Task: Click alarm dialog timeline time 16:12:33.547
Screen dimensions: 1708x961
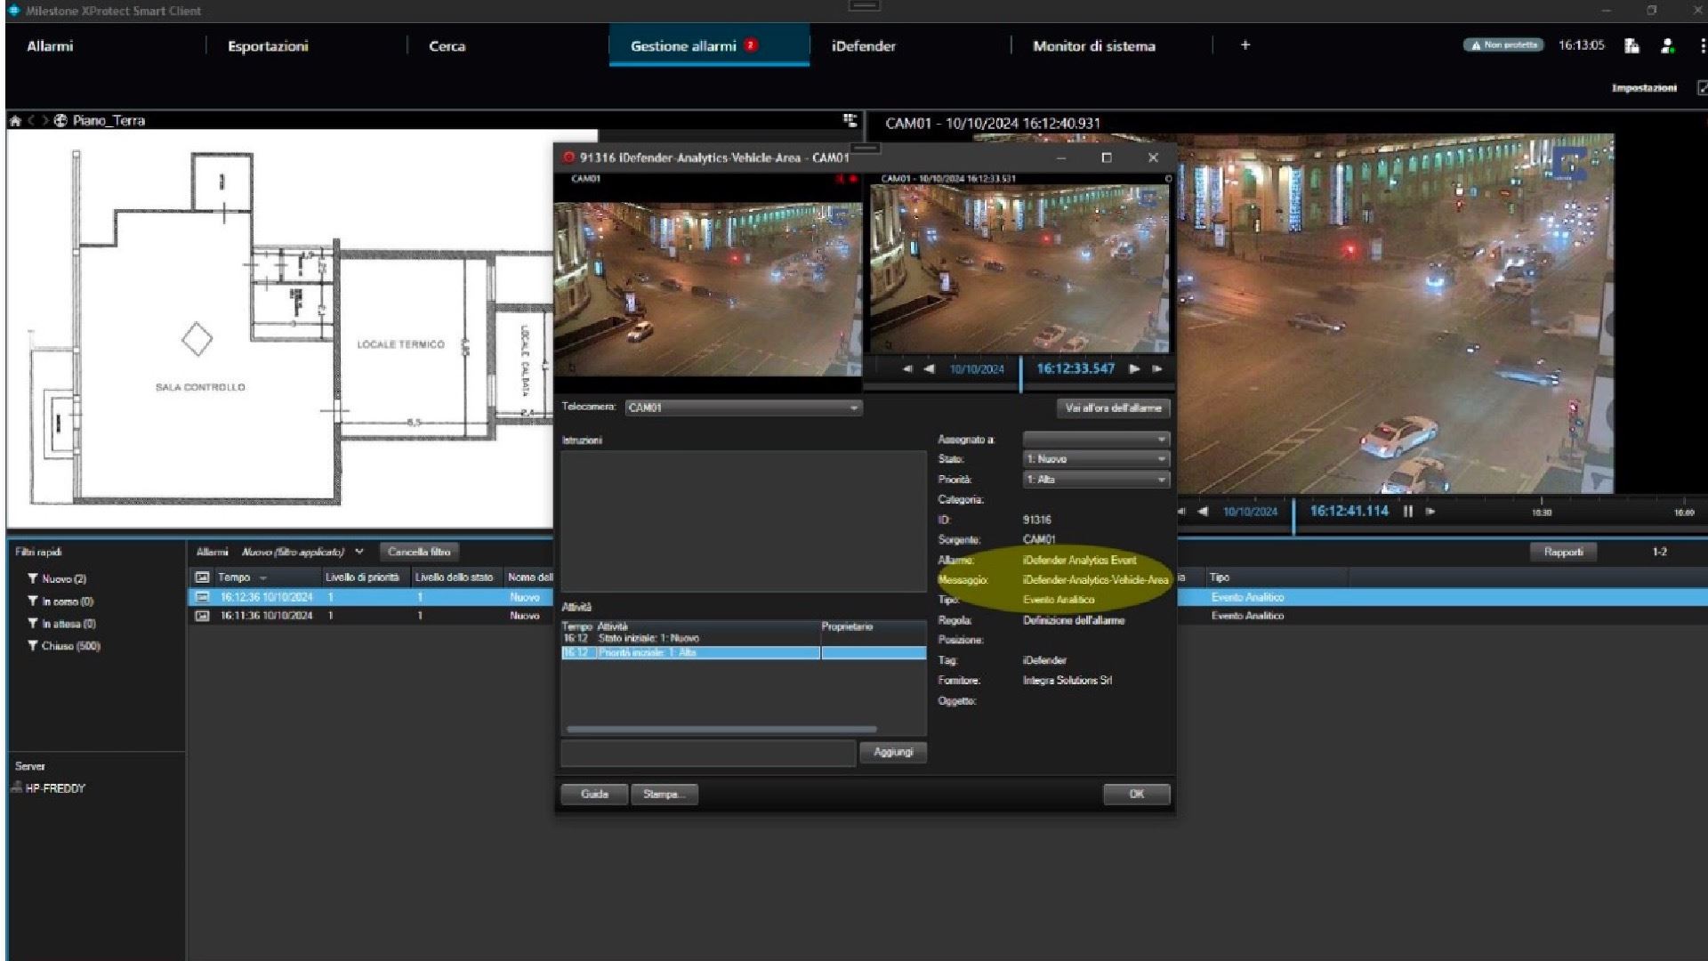Action: click(x=1076, y=368)
